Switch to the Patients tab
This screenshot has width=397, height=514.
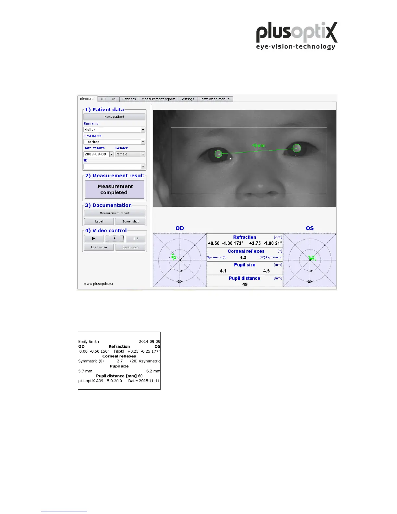click(129, 99)
